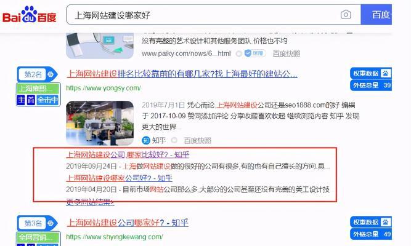
Task: Click the 百度一下 search button
Action: (376, 15)
